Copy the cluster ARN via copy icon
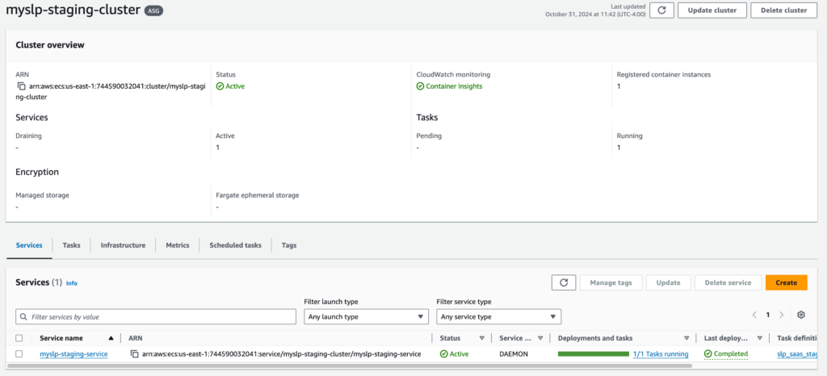Viewport: 827px width, 376px height. coord(22,86)
